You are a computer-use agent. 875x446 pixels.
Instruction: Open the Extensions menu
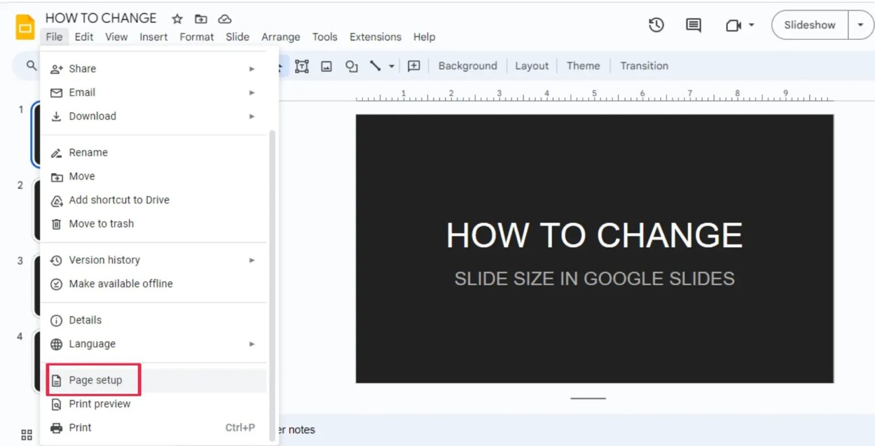coord(375,36)
